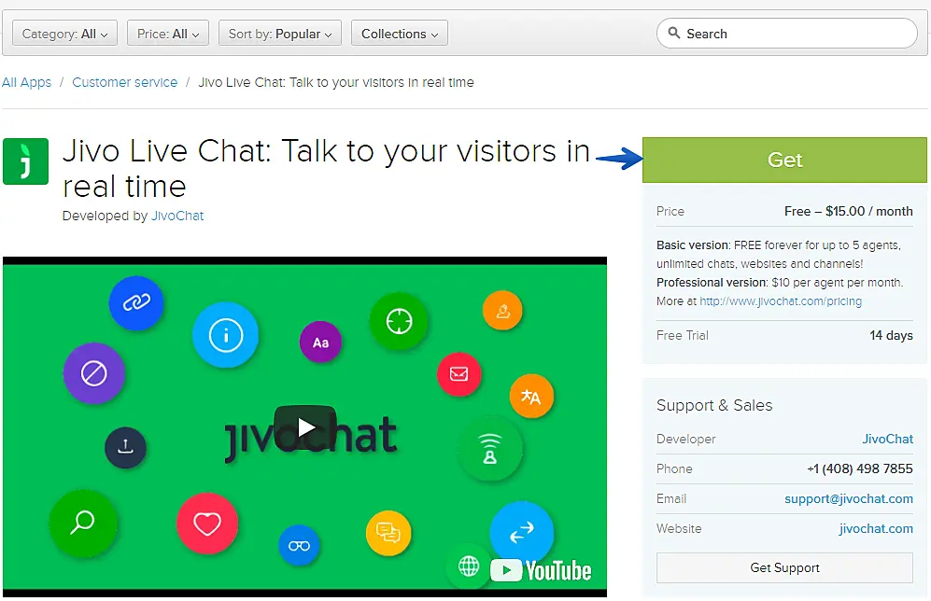The height and width of the screenshot is (601, 931).
Task: Click the purple Aa text icon
Action: click(320, 342)
